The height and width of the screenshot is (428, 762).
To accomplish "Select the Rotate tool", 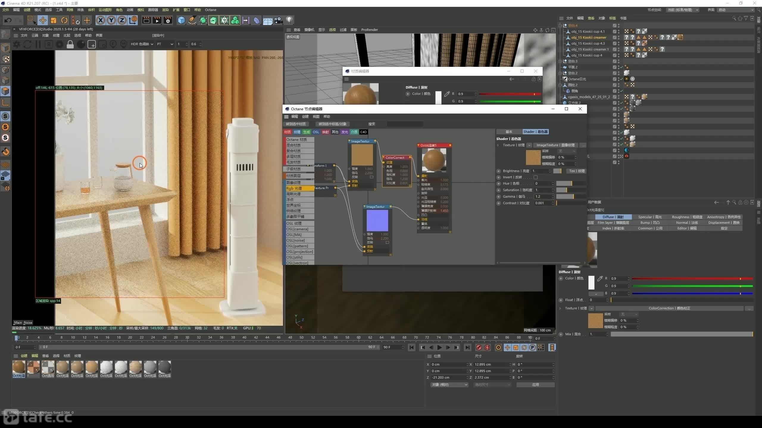I will pos(64,20).
